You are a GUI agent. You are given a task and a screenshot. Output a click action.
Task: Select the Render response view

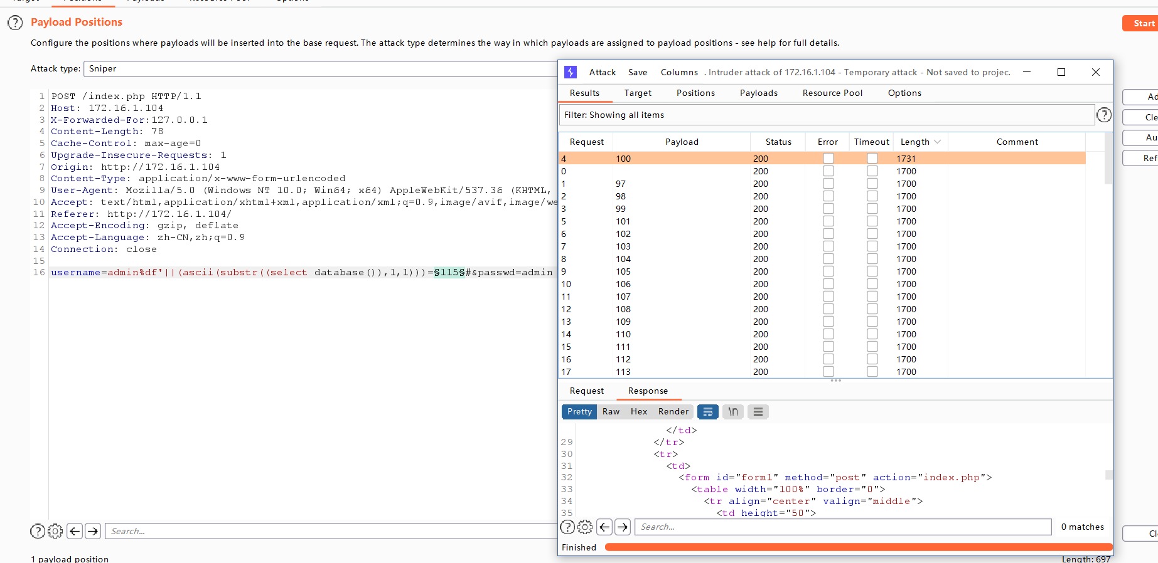pyautogui.click(x=673, y=412)
